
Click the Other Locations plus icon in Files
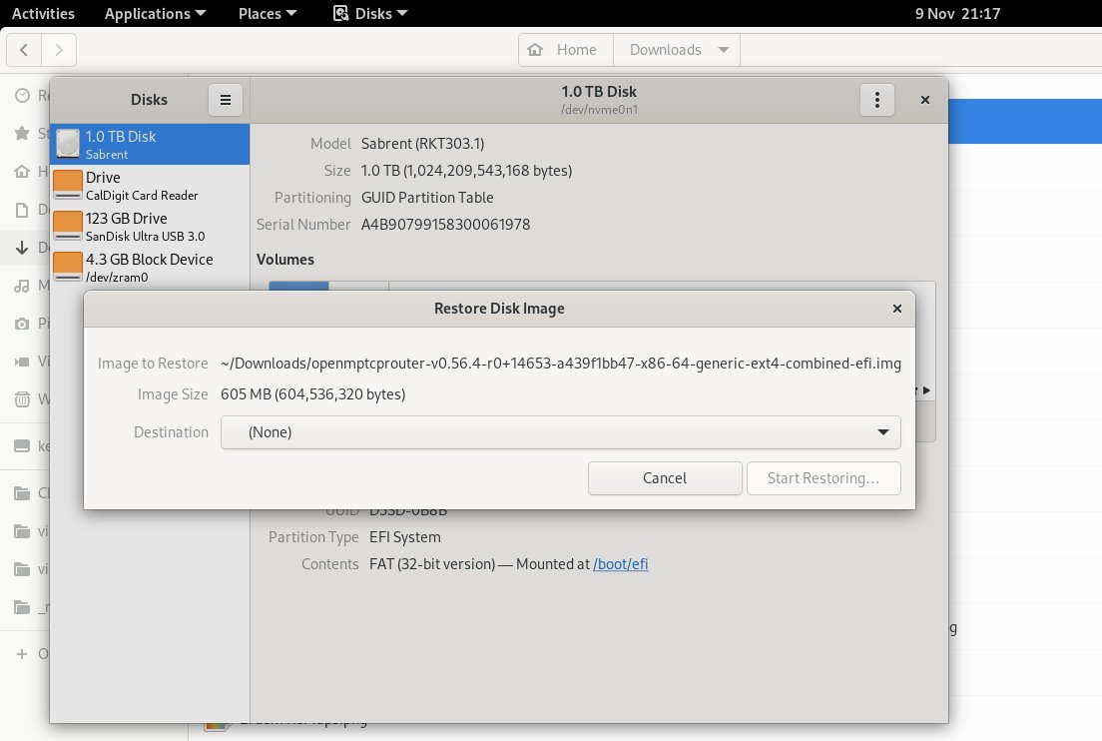coord(23,654)
